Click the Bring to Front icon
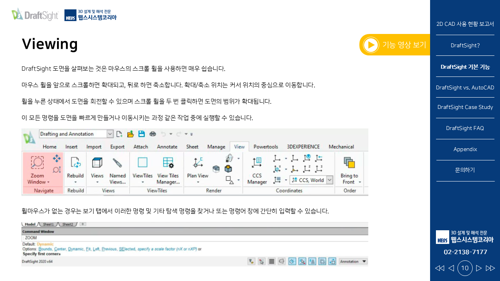500x281 pixels. (x=349, y=163)
